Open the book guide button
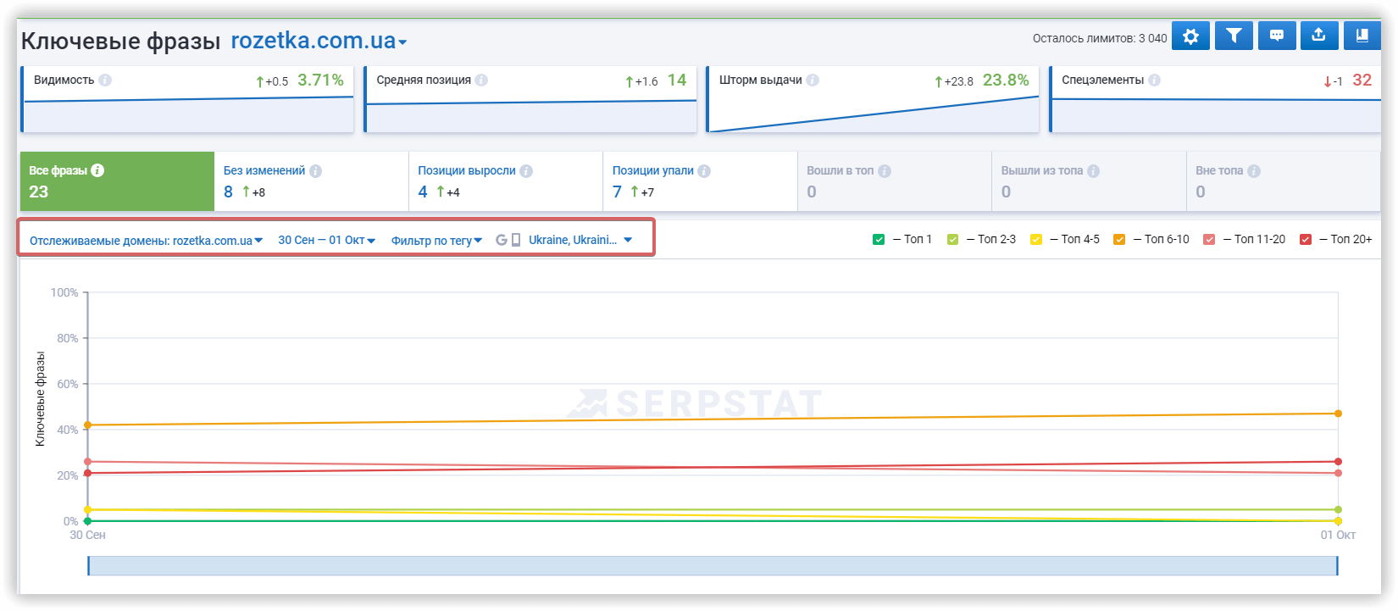1398x611 pixels. (1362, 36)
